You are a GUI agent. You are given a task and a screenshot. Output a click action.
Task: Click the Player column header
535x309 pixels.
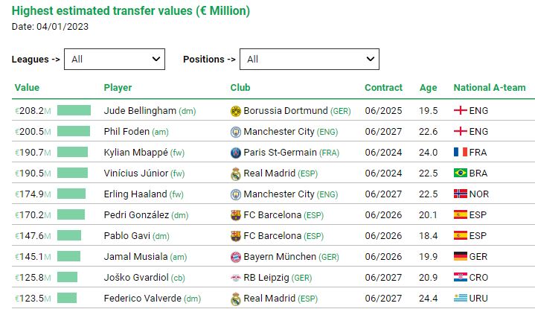click(x=118, y=88)
